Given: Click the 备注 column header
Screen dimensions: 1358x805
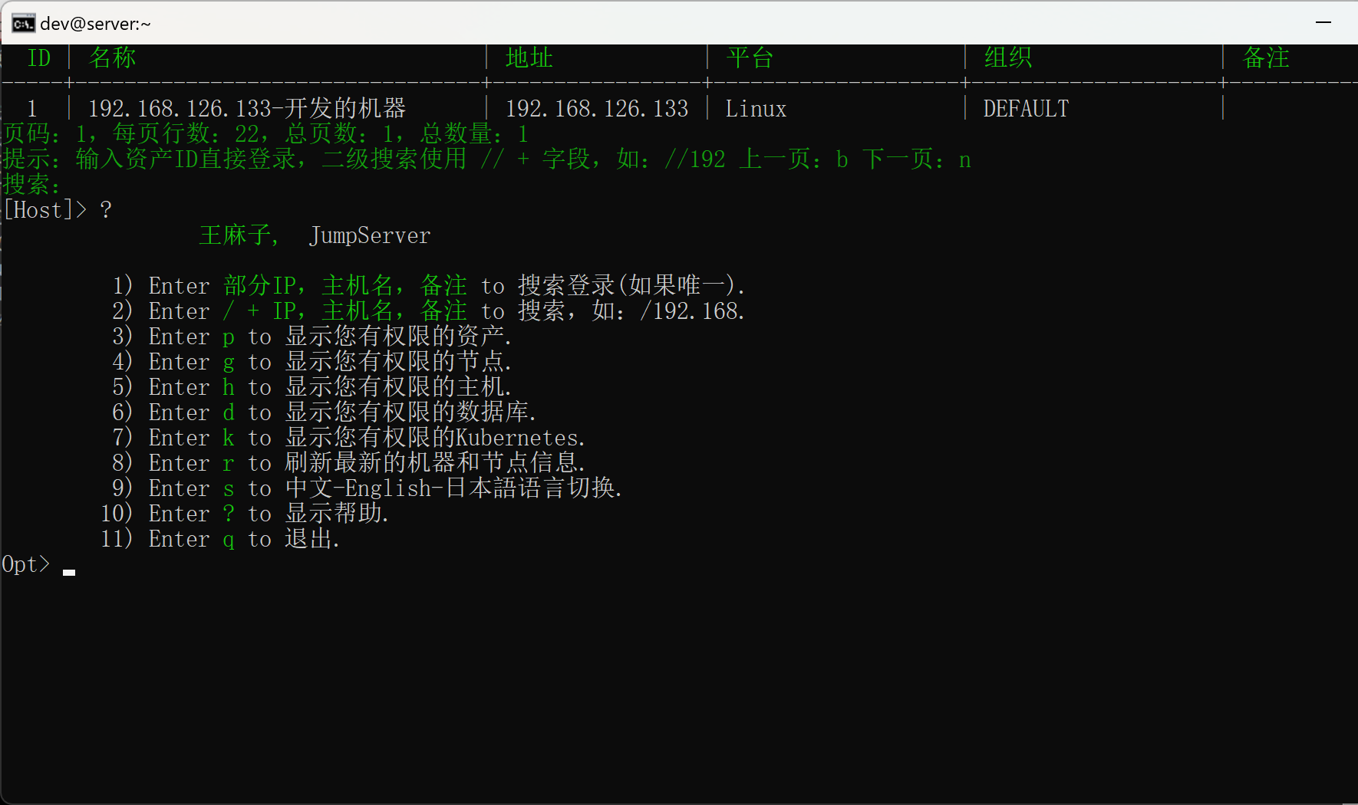Looking at the screenshot, I should [1265, 58].
